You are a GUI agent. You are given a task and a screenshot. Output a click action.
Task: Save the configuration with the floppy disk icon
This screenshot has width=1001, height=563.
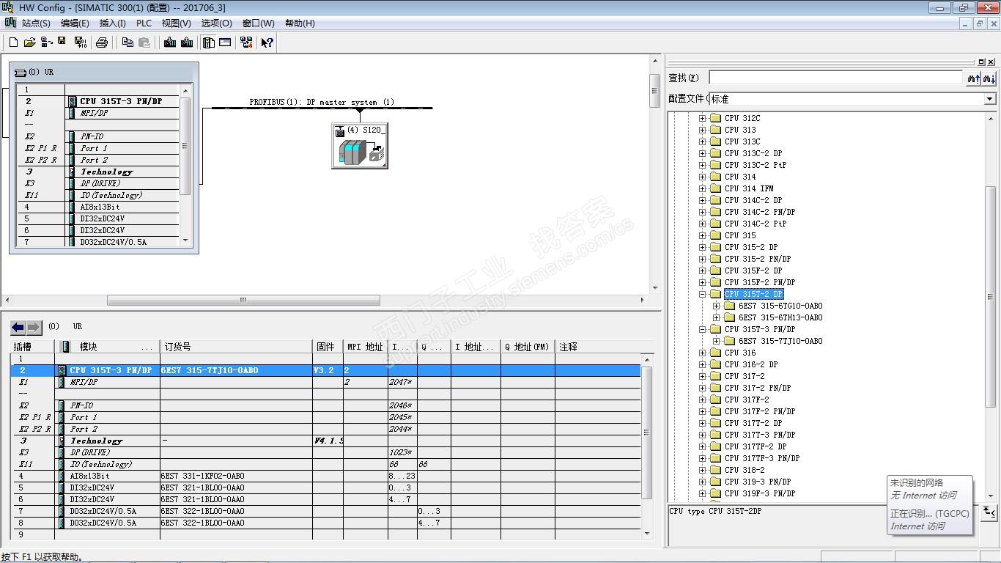pyautogui.click(x=62, y=42)
